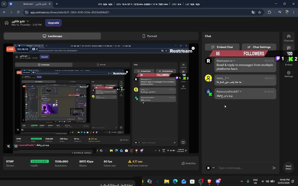Click the Need help? button
The image size is (298, 186).
tap(288, 167)
